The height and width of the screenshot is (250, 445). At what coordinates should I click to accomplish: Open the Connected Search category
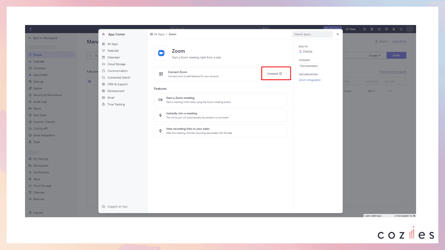[x=118, y=77]
